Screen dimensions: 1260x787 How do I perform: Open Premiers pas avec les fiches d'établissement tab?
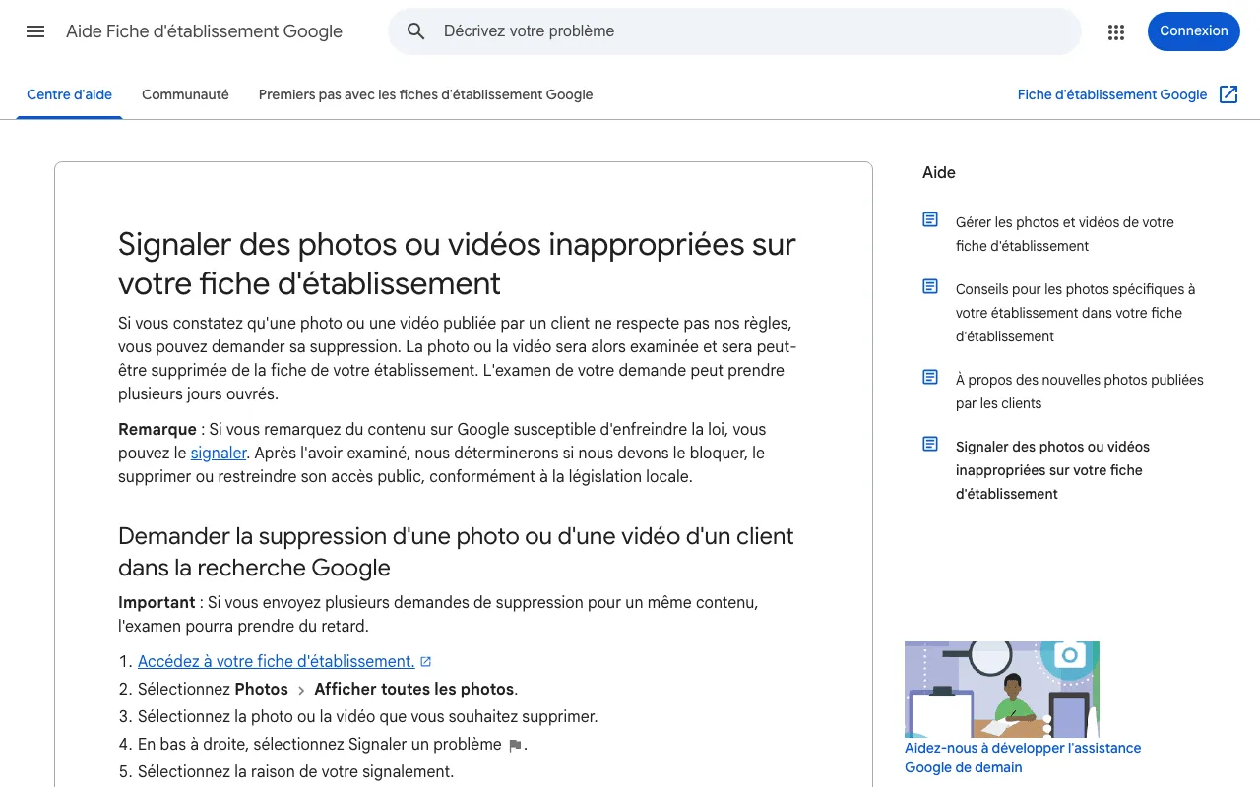(x=425, y=94)
